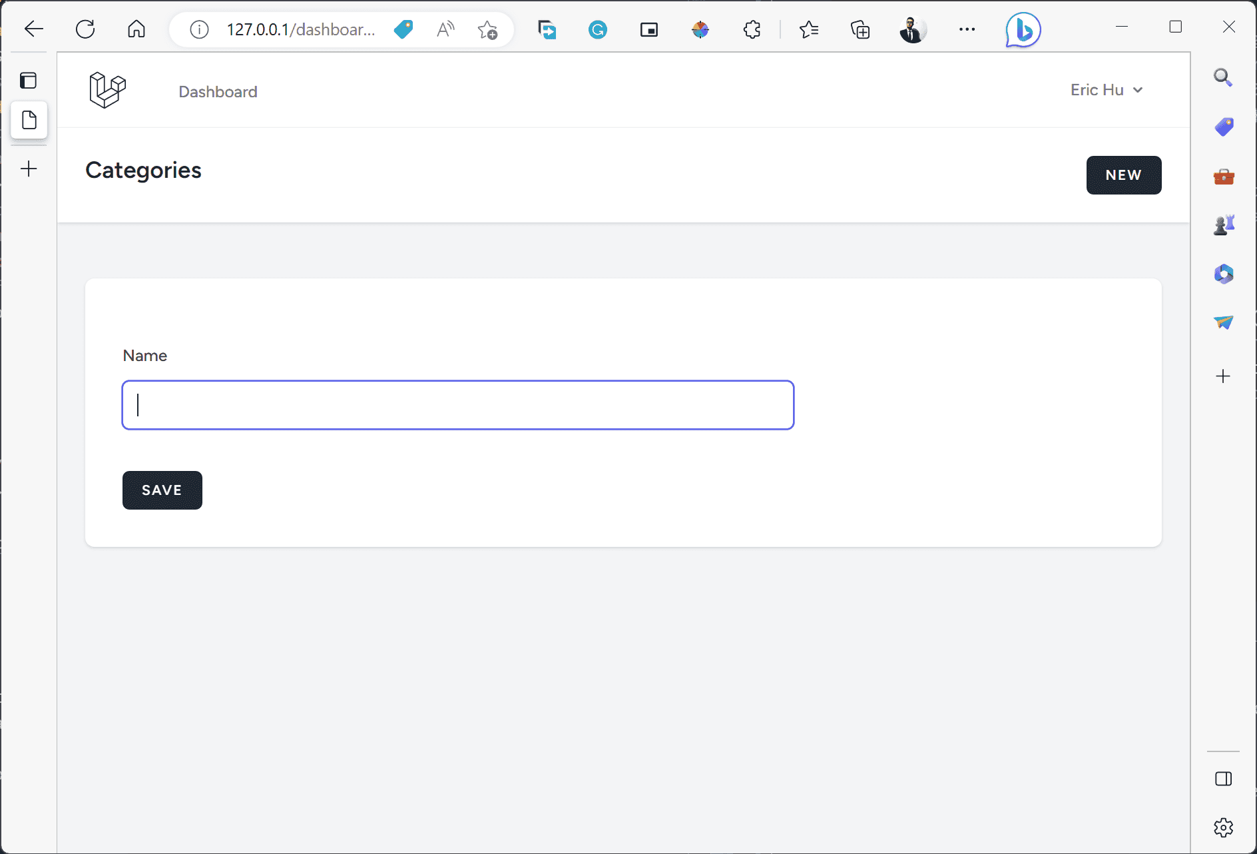Go to the Dashboard nav link
Viewport: 1257px width, 854px height.
click(218, 92)
